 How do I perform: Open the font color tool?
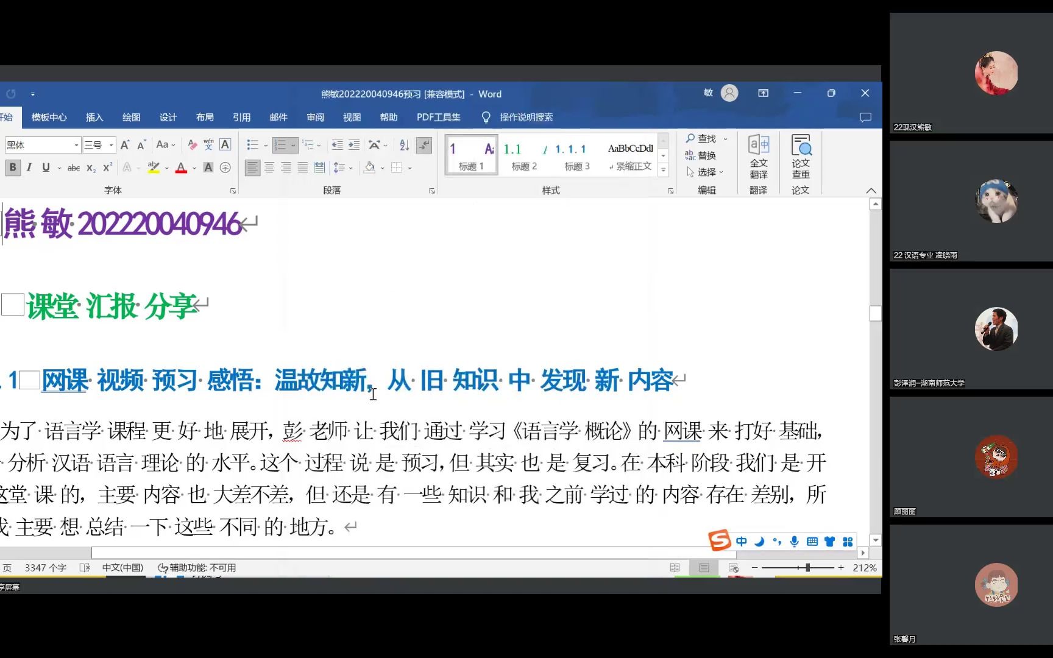click(181, 168)
